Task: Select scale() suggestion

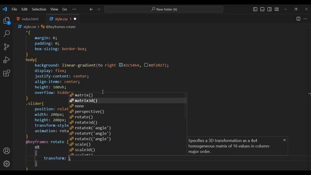Action: pyautogui.click(x=128, y=144)
